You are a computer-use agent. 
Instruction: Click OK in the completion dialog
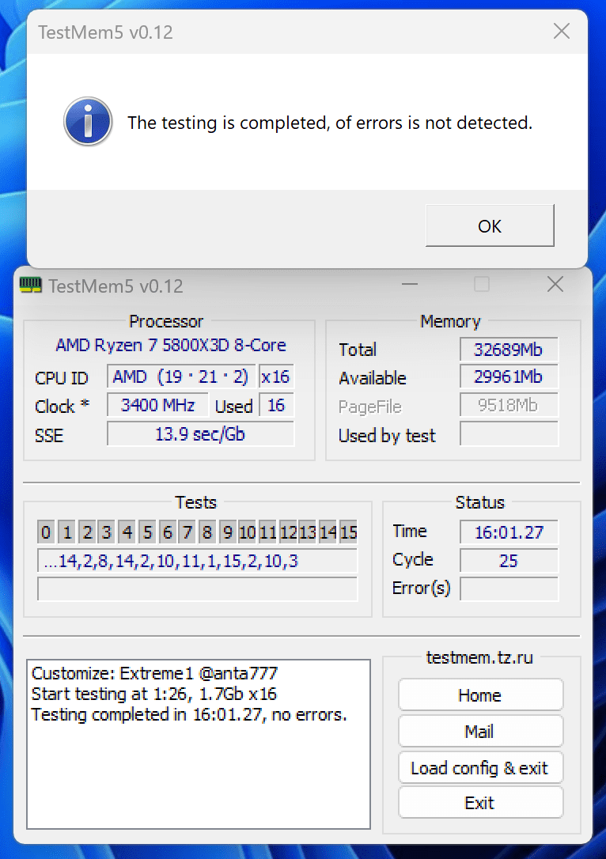490,225
